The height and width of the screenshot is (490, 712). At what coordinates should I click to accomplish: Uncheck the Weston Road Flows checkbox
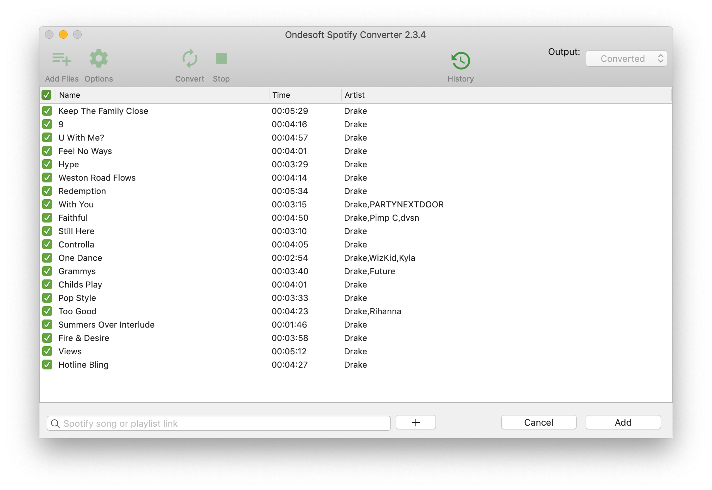tap(47, 178)
